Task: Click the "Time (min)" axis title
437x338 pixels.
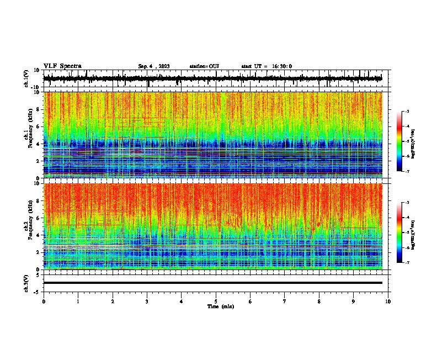Action: [221, 307]
